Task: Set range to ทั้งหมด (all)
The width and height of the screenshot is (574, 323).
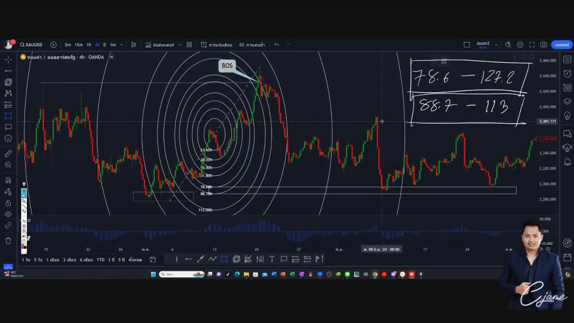Action: point(135,260)
